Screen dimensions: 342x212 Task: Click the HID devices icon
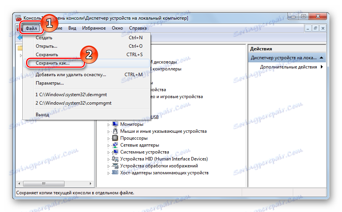coord(115,159)
